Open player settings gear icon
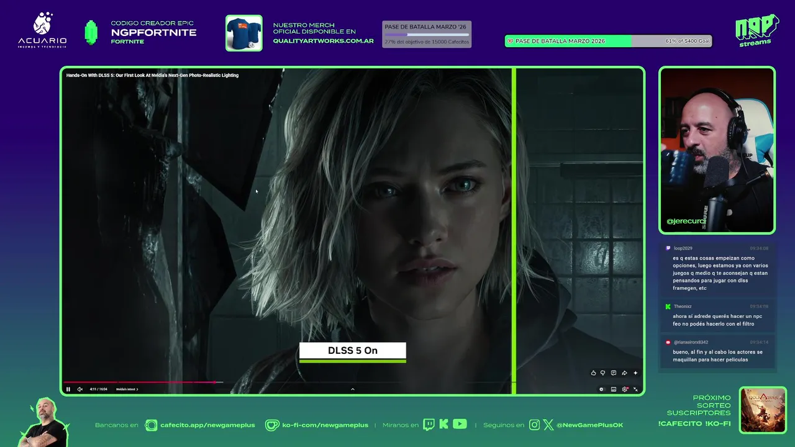 (625, 389)
